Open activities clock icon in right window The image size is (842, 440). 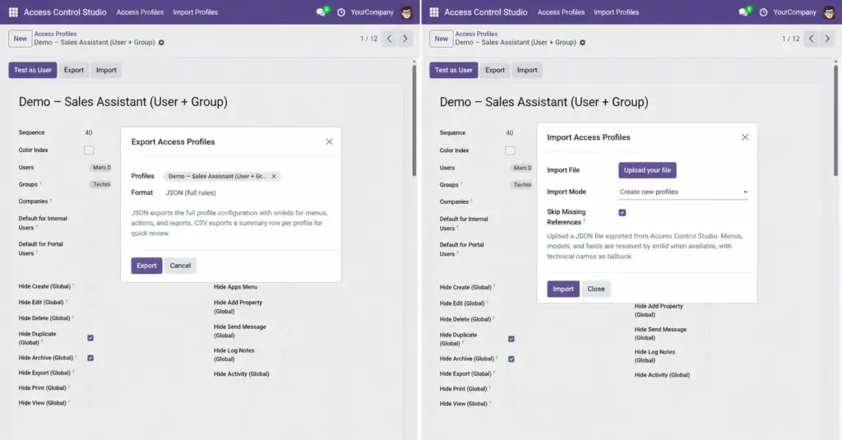click(763, 12)
